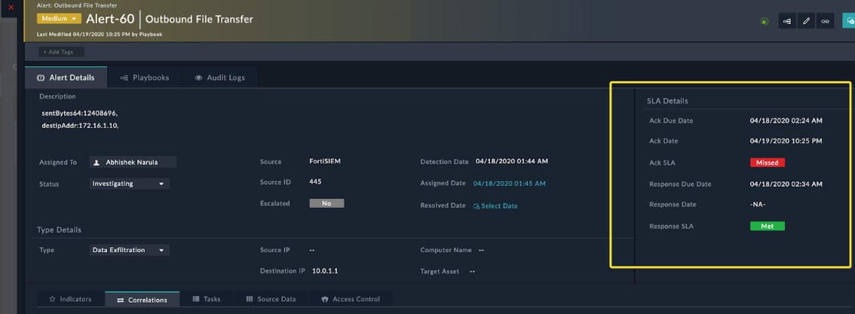Click the calendar icon beside Select Date
855x314 pixels.
click(x=476, y=206)
